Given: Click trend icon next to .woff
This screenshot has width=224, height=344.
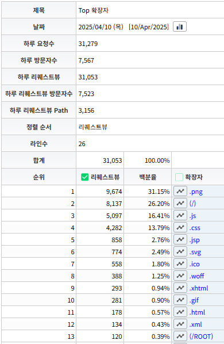Looking at the screenshot, I should [180, 276].
